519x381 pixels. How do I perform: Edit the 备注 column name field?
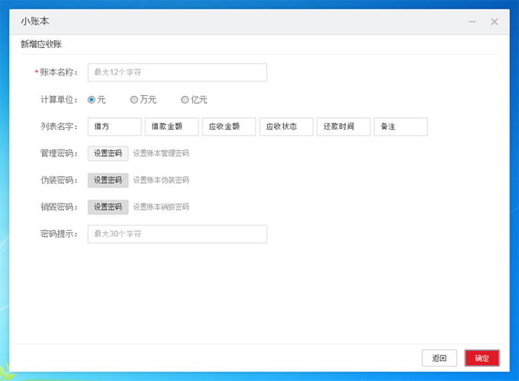[401, 126]
